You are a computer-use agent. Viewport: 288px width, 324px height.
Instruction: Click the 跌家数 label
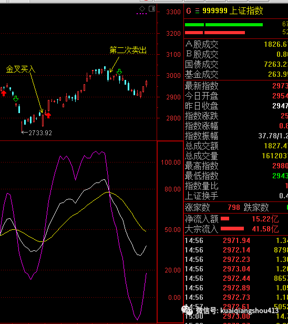coord(256,207)
